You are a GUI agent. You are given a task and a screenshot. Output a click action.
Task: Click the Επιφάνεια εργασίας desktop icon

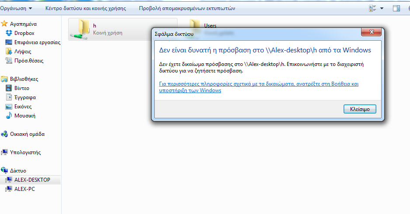pyautogui.click(x=9, y=42)
